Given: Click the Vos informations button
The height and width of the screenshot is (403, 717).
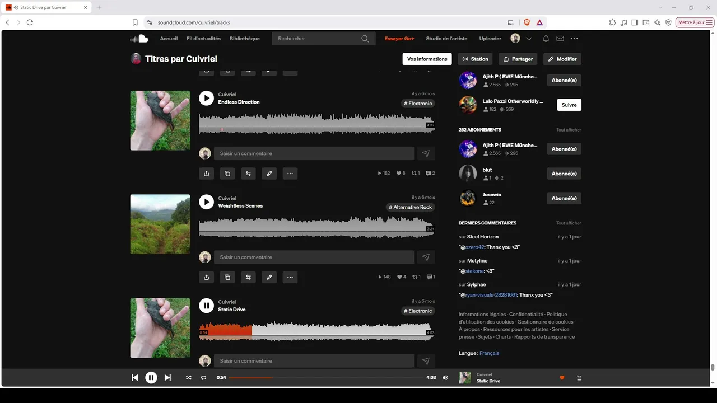Looking at the screenshot, I should click(427, 59).
